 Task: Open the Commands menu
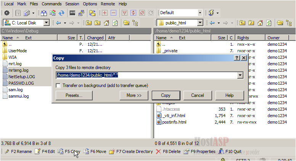pos(51,4)
